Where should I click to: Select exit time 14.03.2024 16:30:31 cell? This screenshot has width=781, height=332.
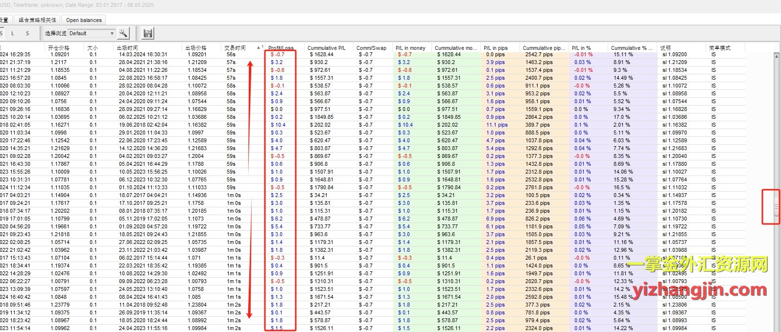143,54
